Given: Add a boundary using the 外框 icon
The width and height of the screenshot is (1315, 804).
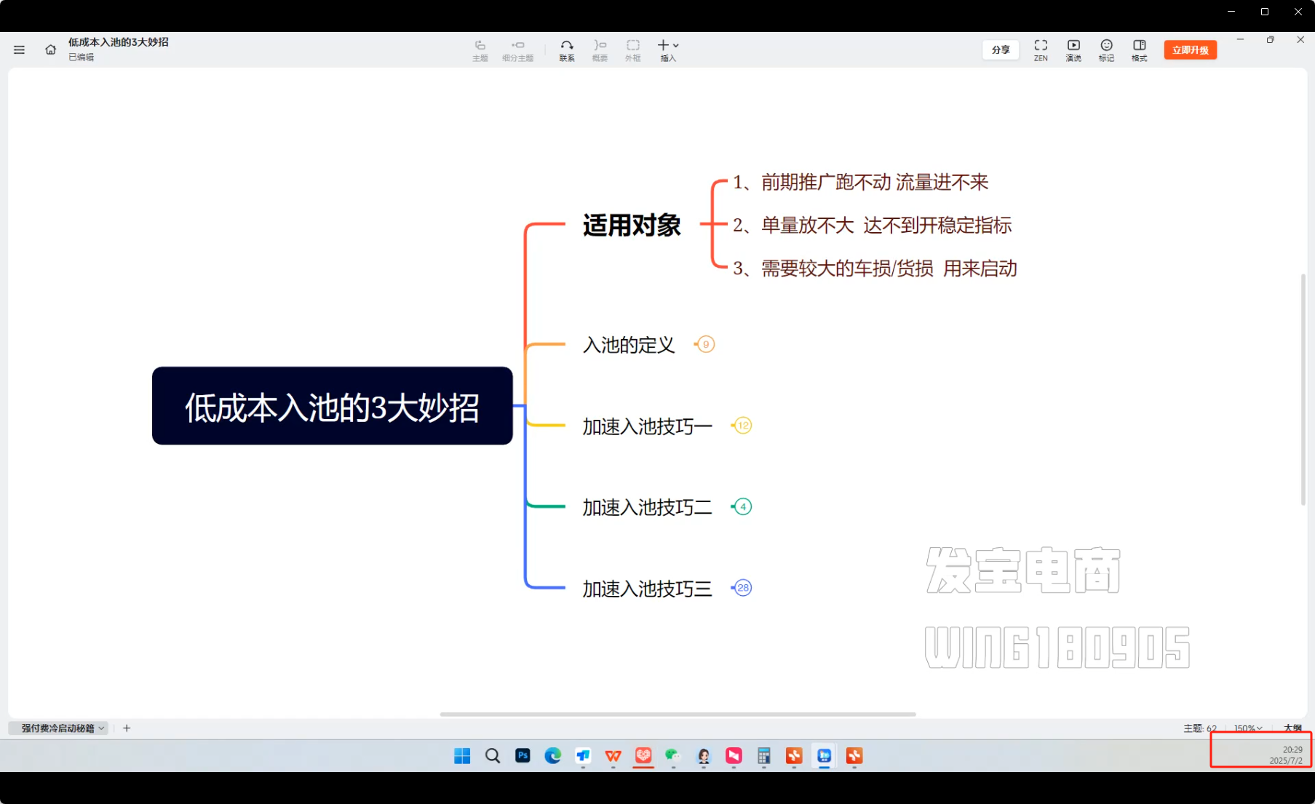Looking at the screenshot, I should (632, 49).
